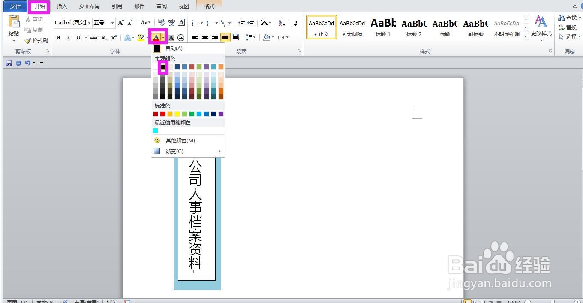Toggle strikethrough formatting
The width and height of the screenshot is (583, 303).
point(94,38)
